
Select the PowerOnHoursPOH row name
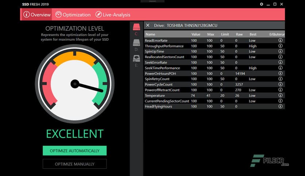click(x=160, y=73)
